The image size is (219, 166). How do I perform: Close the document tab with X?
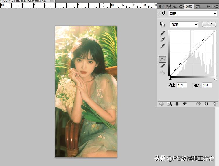(x=52, y=1)
